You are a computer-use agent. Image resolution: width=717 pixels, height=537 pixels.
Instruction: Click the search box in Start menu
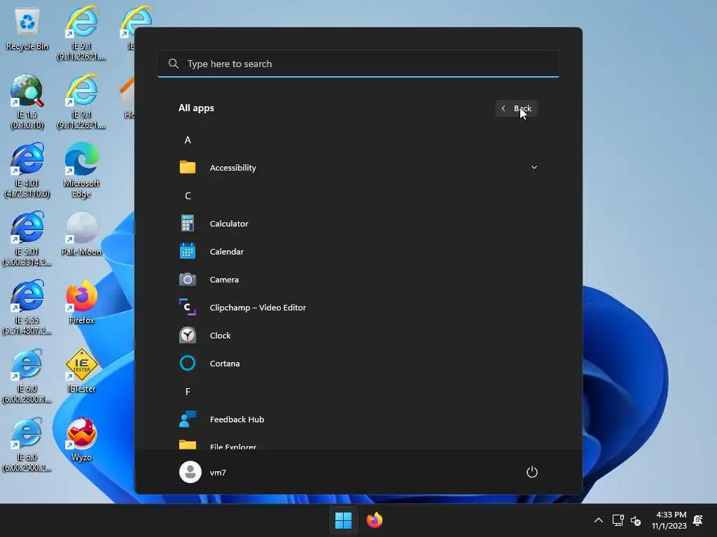point(358,64)
